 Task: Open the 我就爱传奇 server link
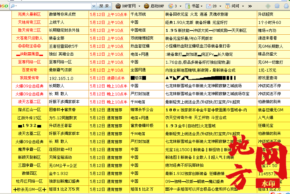click(x=29, y=78)
